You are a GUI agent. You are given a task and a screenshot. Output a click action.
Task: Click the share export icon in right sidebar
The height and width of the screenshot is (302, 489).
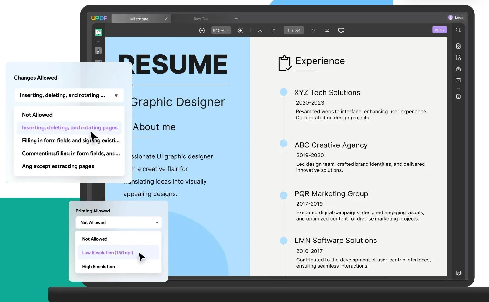point(458,69)
